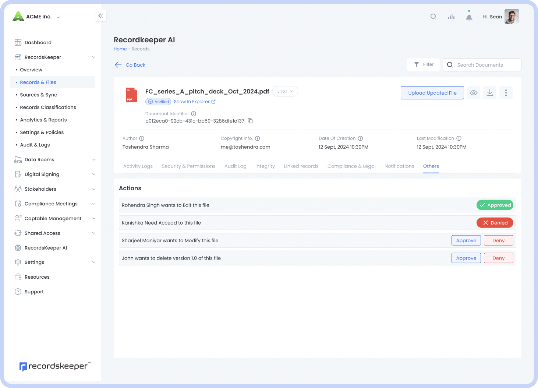Toggle file preview with eye icon
538x388 pixels.
pos(473,93)
